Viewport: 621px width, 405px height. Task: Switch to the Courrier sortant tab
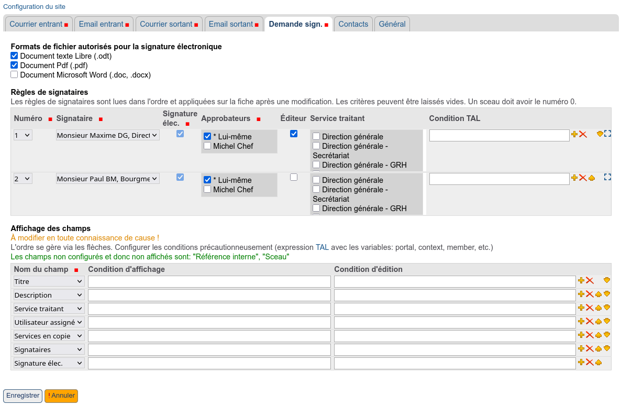[169, 24]
